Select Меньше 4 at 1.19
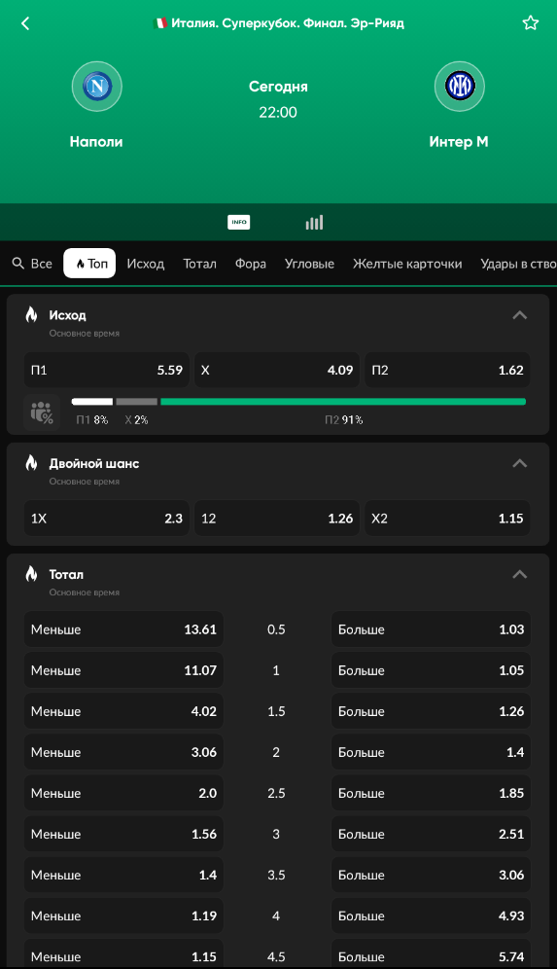The width and height of the screenshot is (557, 969). (123, 915)
